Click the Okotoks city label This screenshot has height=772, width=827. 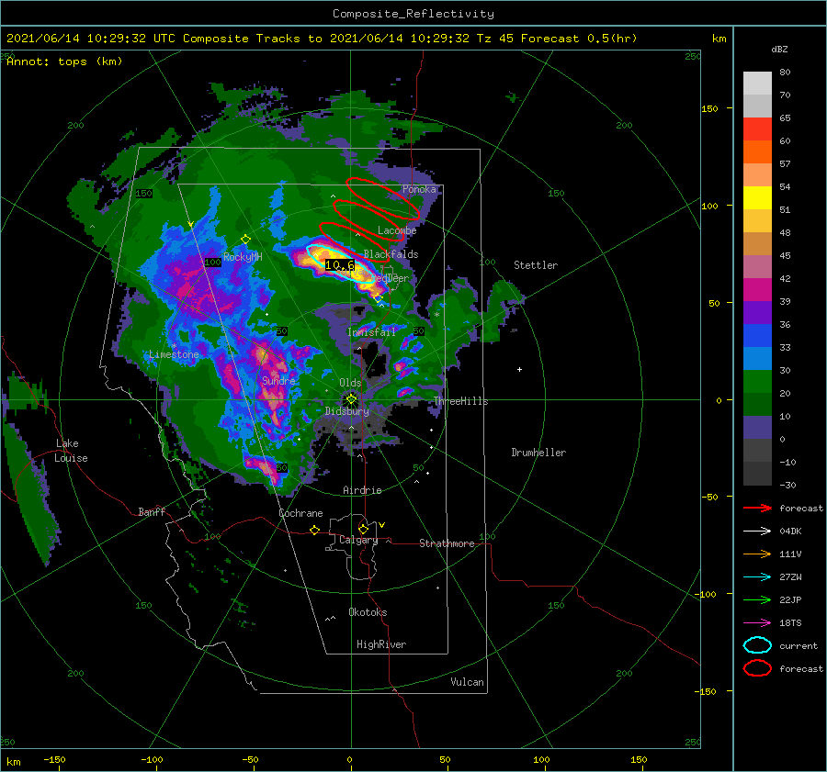[368, 612]
